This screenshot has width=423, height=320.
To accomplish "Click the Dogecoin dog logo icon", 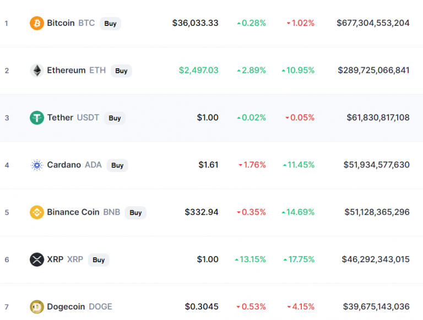I will coord(37,307).
